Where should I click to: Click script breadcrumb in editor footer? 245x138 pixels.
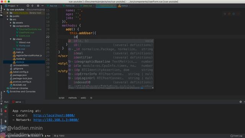[x=61, y=98]
